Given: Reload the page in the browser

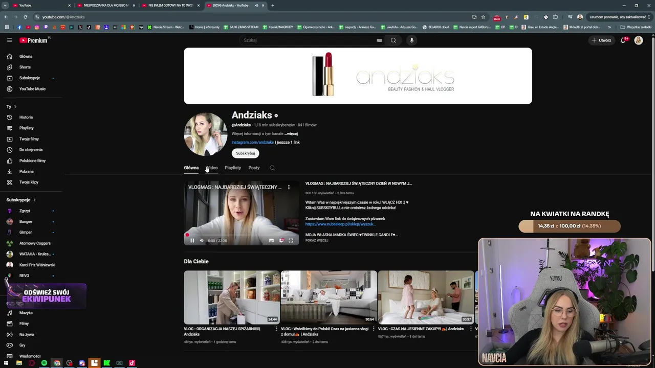Looking at the screenshot, I should coord(25,17).
